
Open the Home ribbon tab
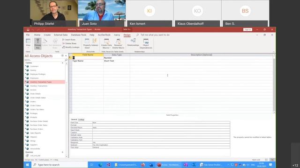pyautogui.click(x=37, y=35)
